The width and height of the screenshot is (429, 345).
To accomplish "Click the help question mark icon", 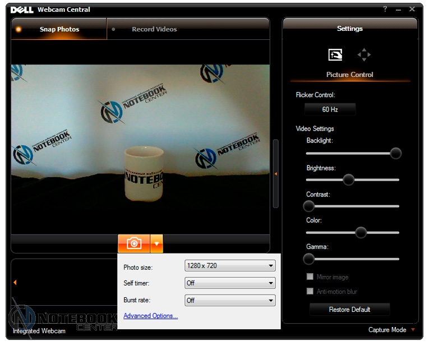I will [385, 9].
